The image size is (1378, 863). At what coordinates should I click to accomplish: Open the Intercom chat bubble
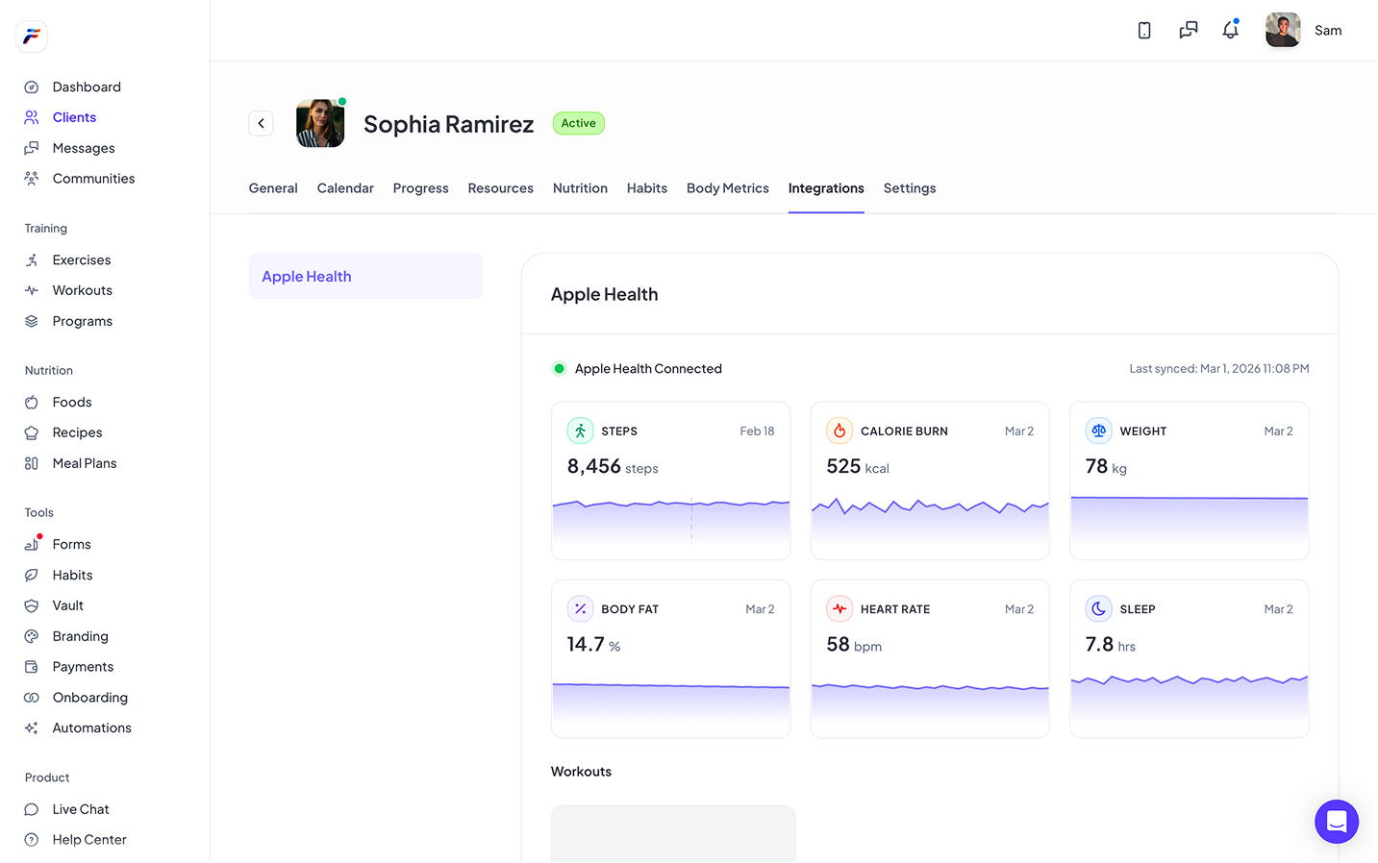coord(1337,822)
